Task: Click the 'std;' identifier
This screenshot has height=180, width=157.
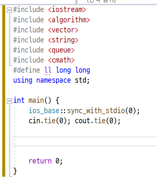Action: click(x=82, y=80)
